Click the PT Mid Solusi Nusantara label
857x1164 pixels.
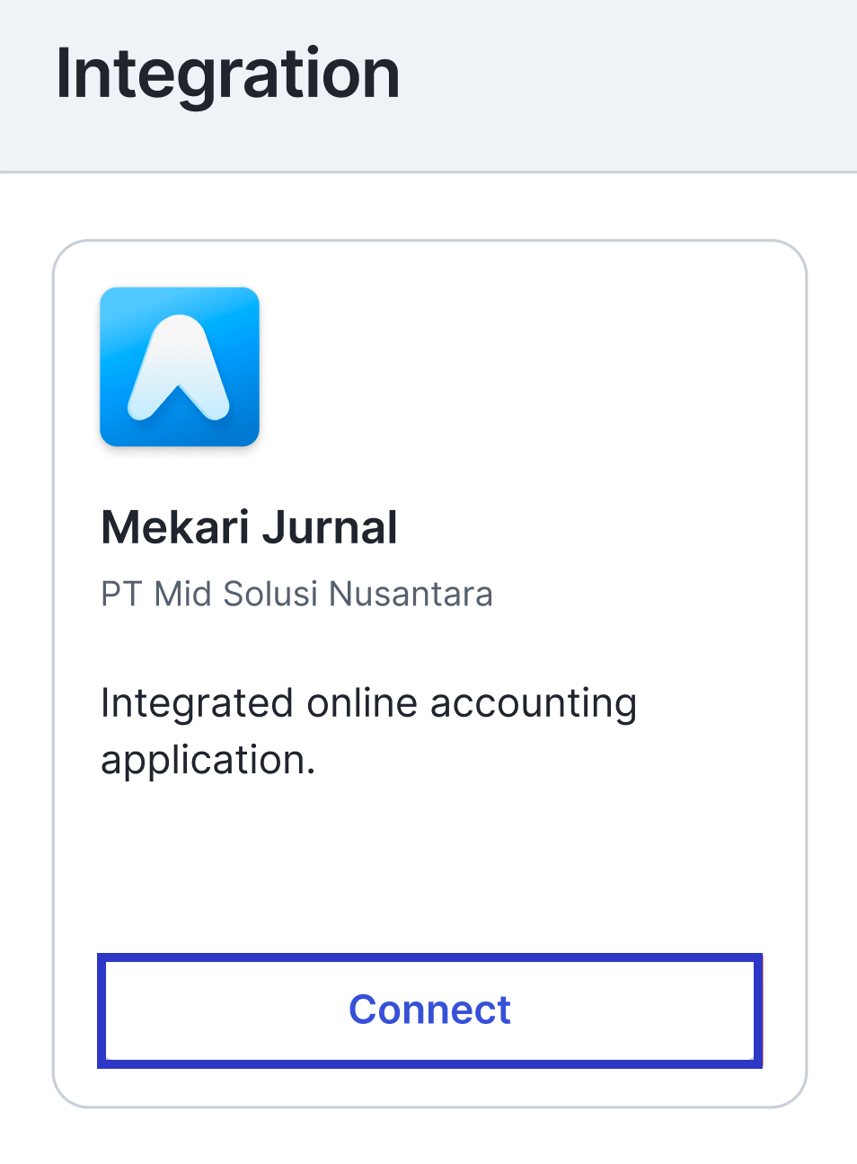296,594
